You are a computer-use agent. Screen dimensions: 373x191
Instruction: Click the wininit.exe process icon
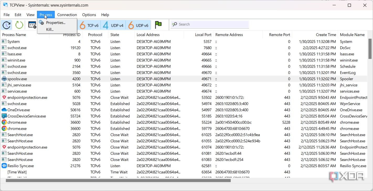pyautogui.click(x=4, y=60)
